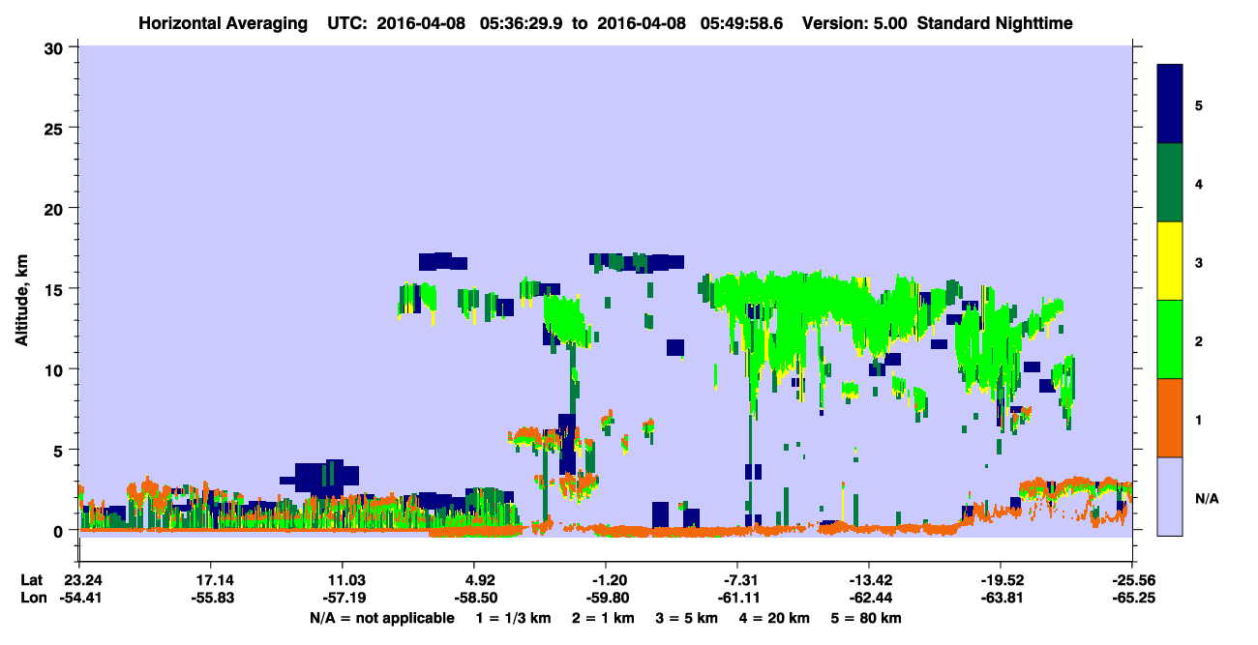Image resolution: width=1258 pixels, height=645 pixels.
Task: Click the dark green level 4 colorbar segment
Action: pos(1170,182)
